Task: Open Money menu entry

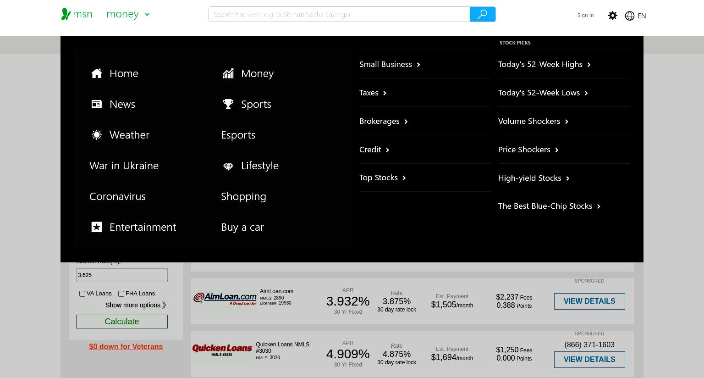Action: pos(257,73)
